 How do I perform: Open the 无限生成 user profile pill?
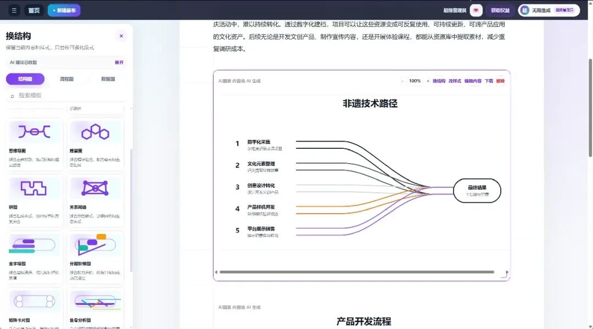(x=549, y=10)
